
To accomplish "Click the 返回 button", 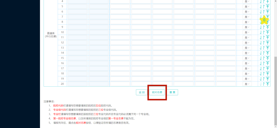I will (x=142, y=92).
